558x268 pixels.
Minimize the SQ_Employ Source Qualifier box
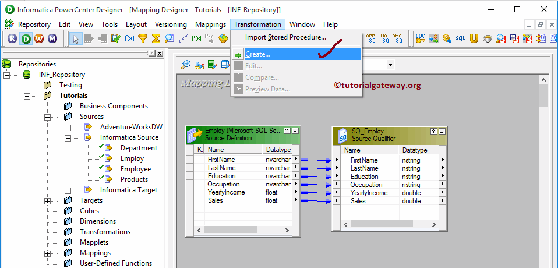pos(442,131)
